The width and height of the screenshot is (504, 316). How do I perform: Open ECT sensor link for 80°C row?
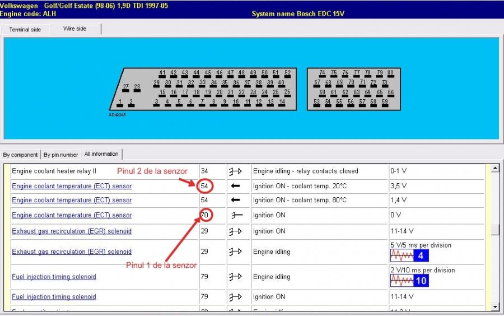pos(72,200)
